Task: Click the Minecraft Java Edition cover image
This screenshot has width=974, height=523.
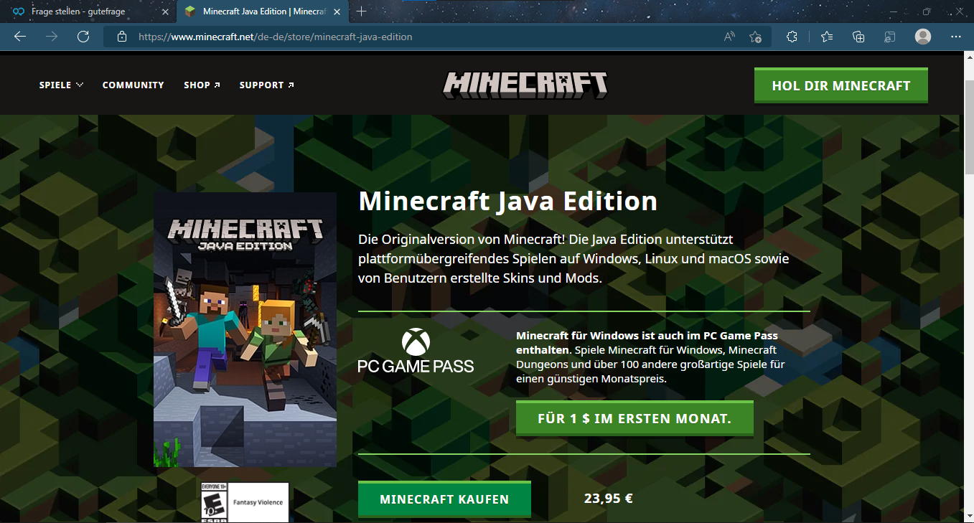Action: pyautogui.click(x=245, y=329)
